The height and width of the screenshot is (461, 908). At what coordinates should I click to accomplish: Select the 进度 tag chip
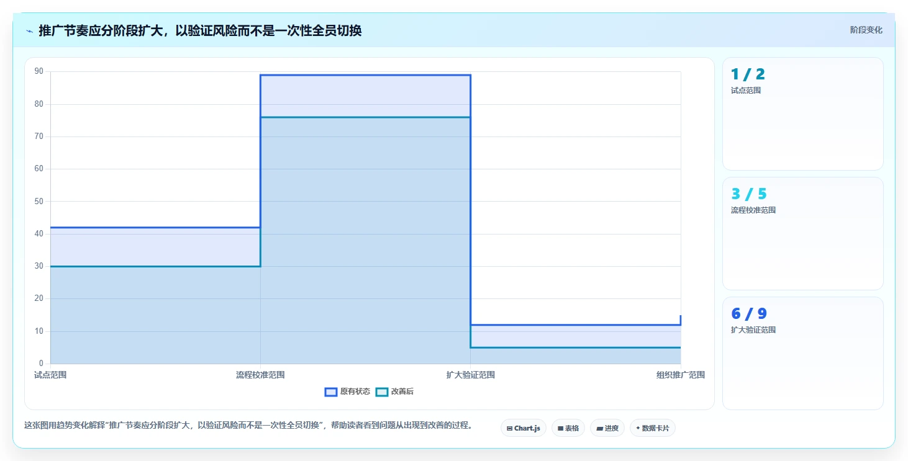pyautogui.click(x=607, y=428)
